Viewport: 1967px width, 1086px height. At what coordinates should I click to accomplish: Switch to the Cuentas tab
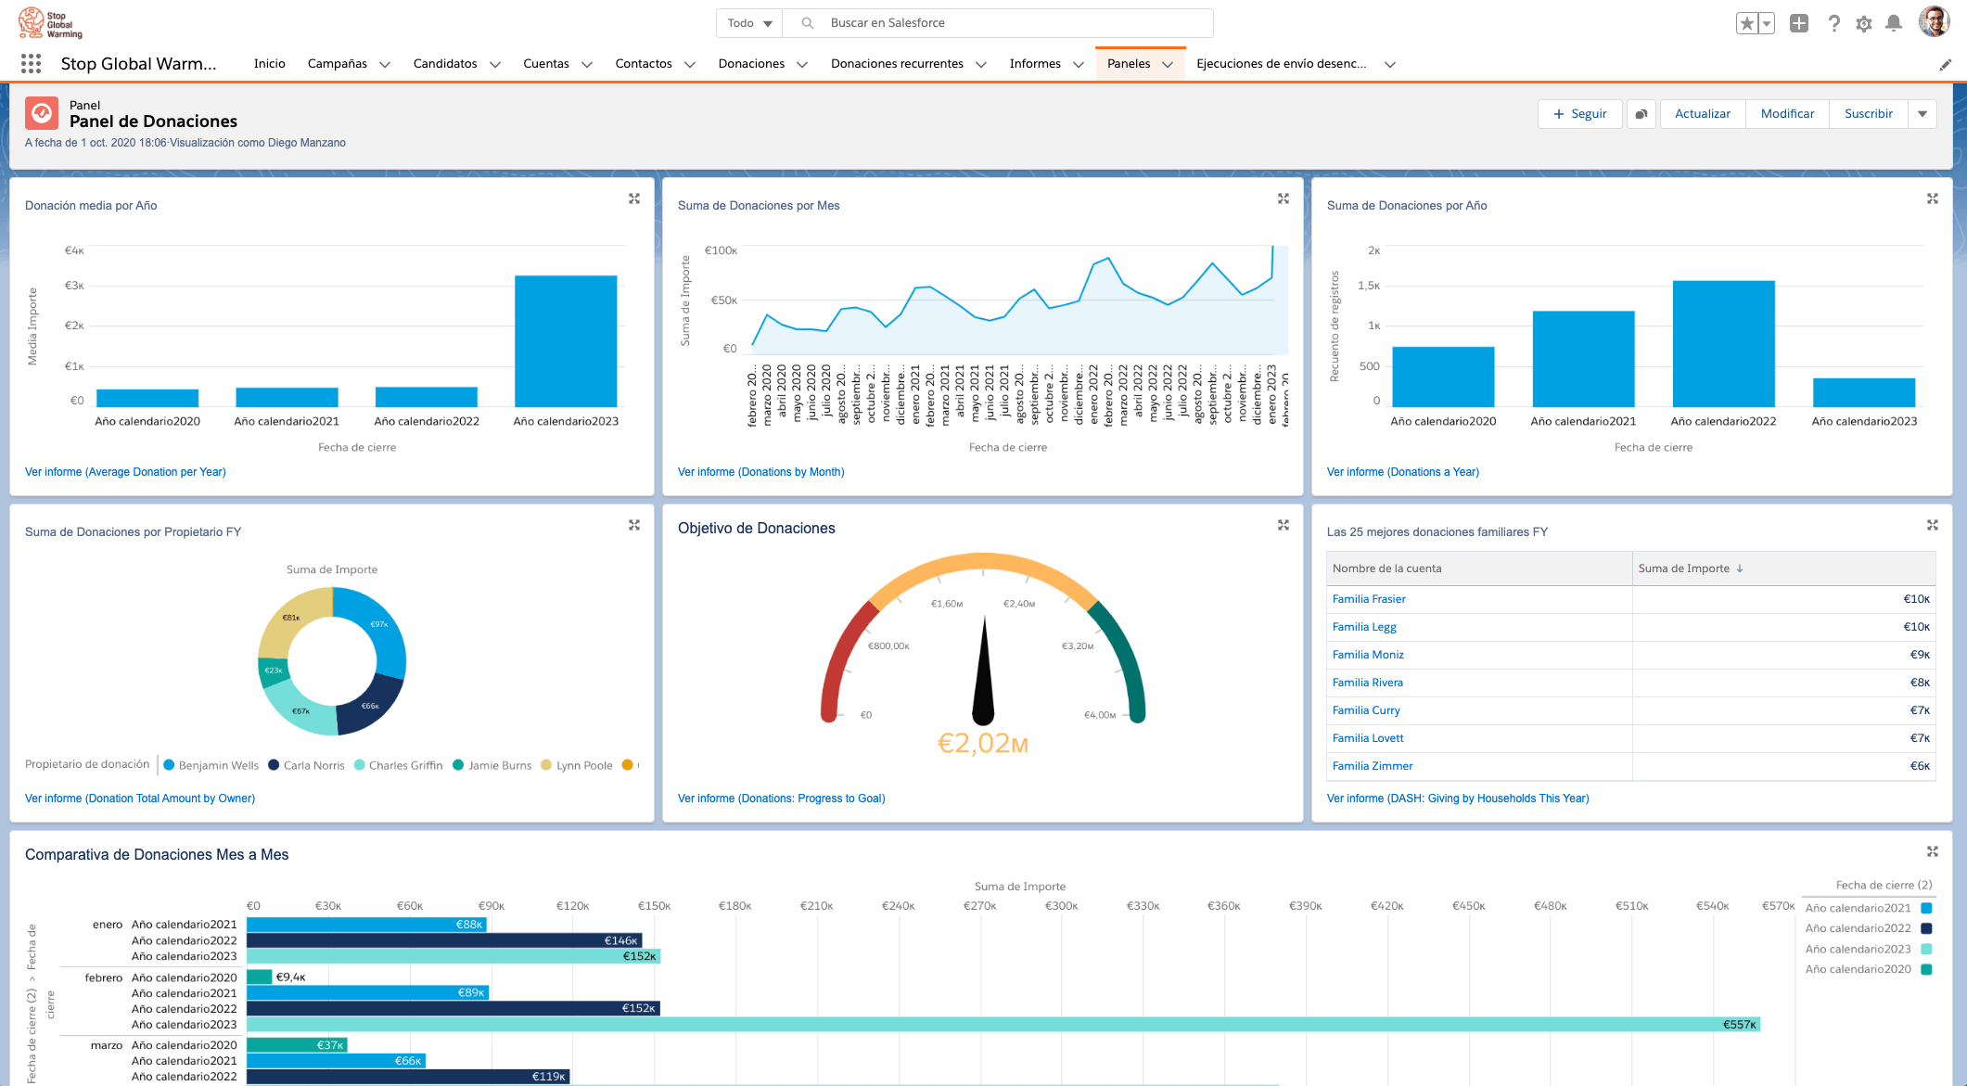point(546,64)
